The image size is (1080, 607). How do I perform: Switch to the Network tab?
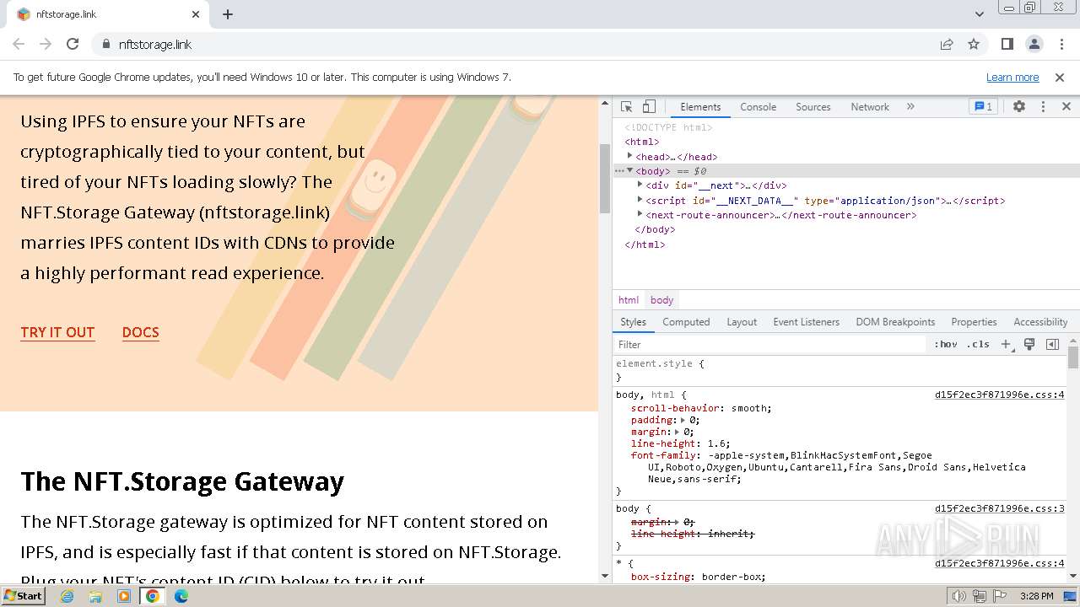[870, 107]
